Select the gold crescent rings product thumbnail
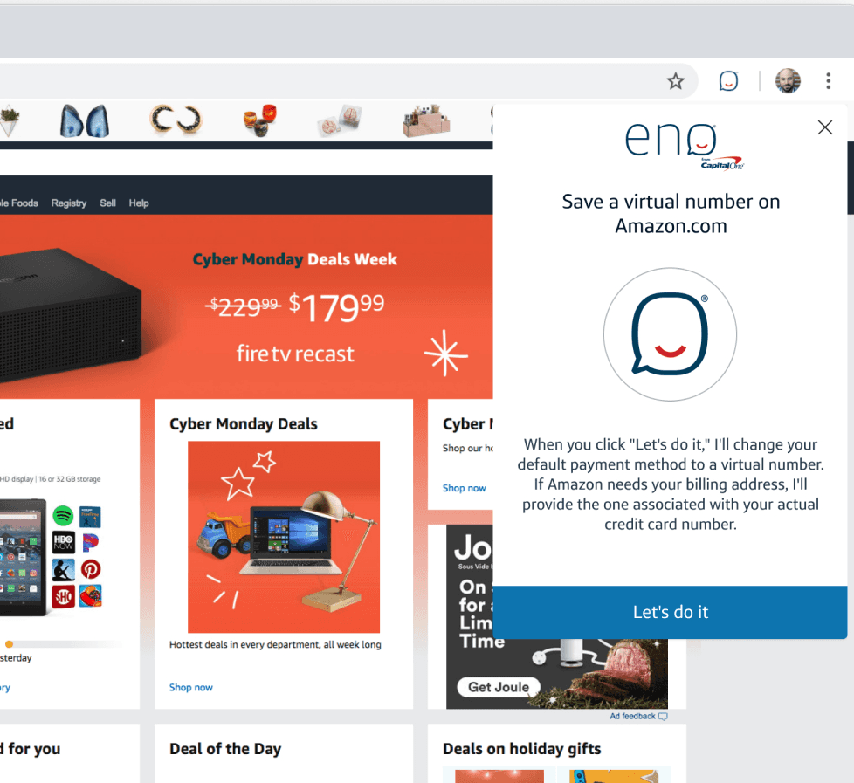854x783 pixels. pyautogui.click(x=176, y=120)
